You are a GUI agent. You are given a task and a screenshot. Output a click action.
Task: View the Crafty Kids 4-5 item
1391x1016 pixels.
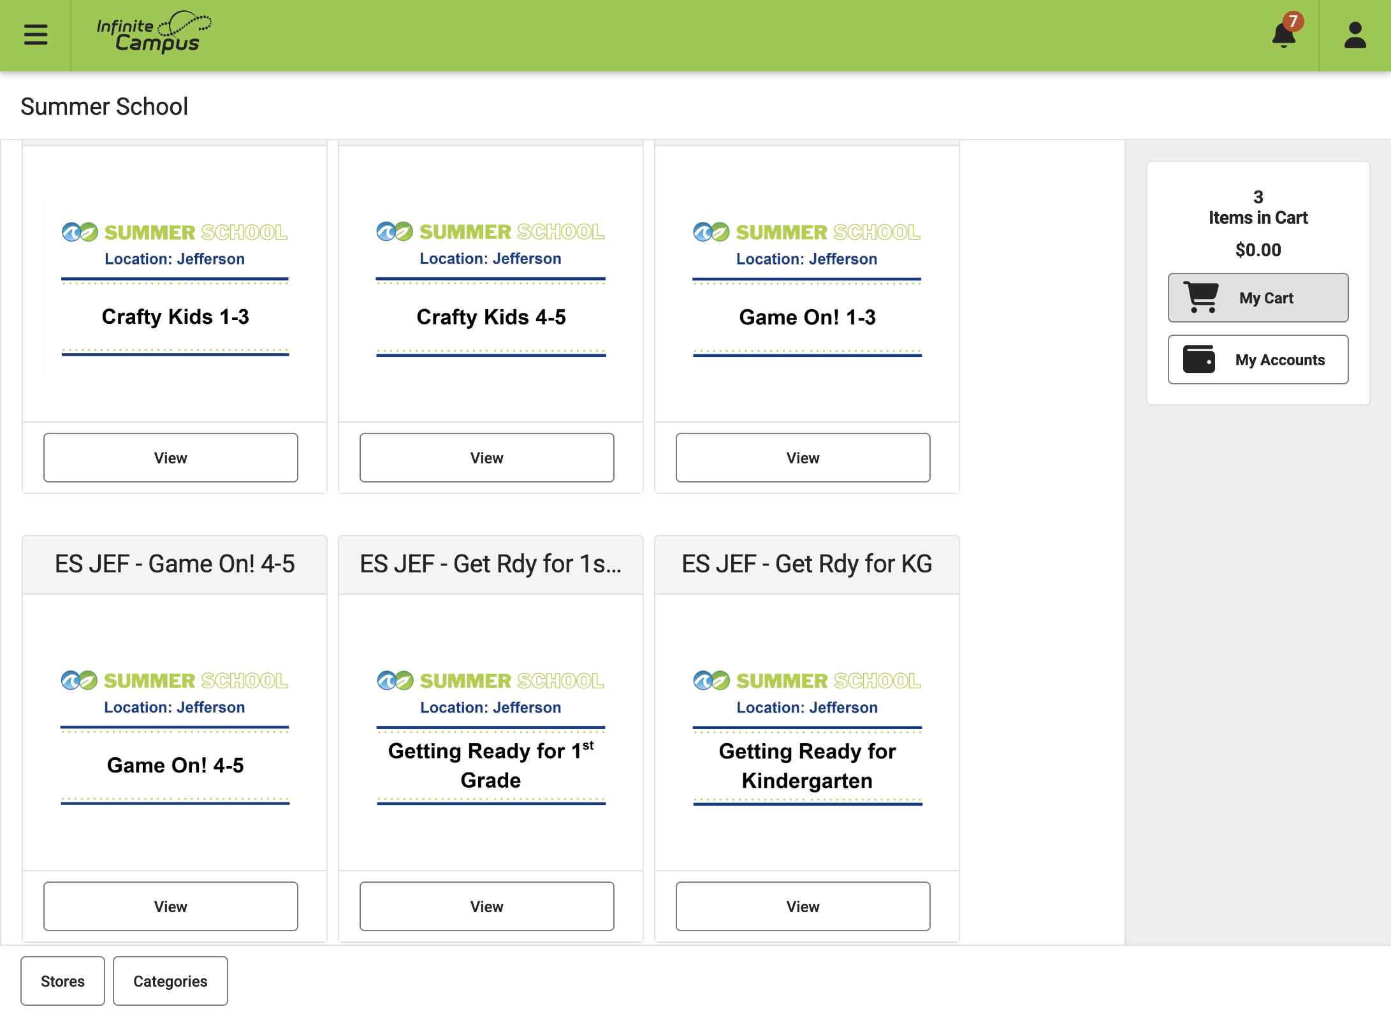pos(487,458)
